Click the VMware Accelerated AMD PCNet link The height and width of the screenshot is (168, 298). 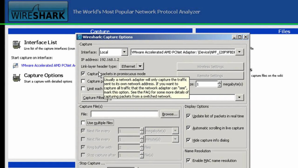[48, 66]
